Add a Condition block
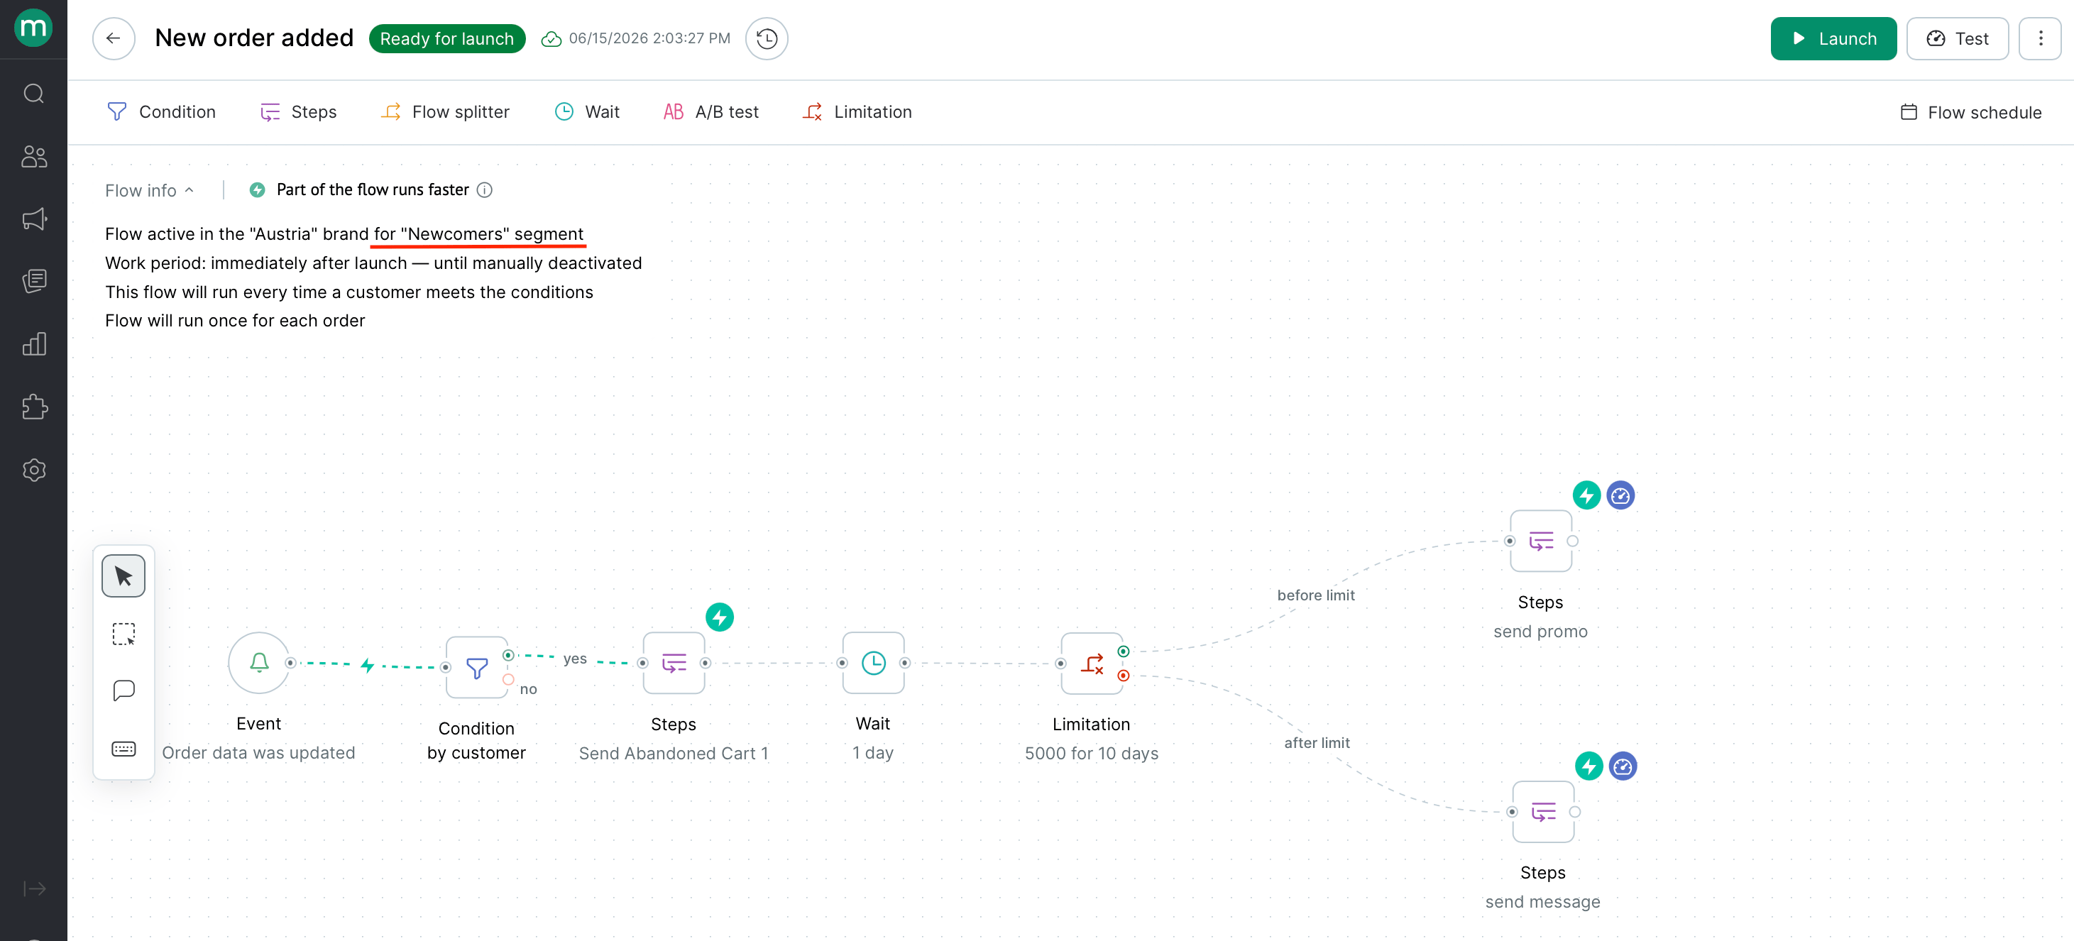 pyautogui.click(x=160, y=112)
